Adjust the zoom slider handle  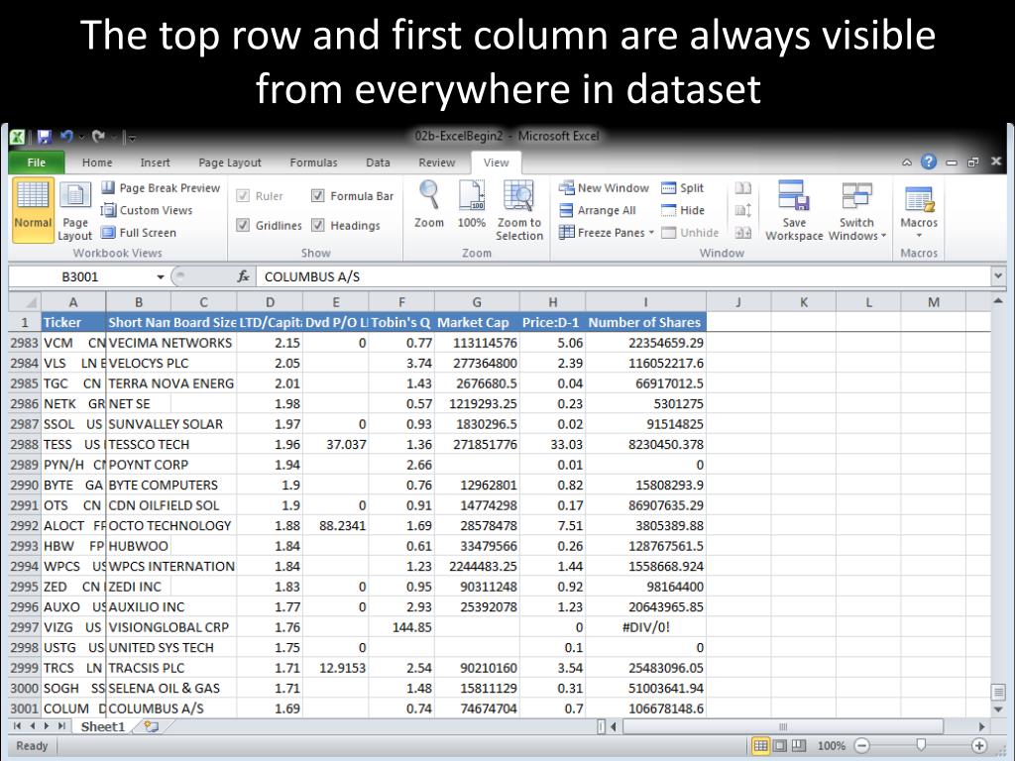click(x=921, y=745)
